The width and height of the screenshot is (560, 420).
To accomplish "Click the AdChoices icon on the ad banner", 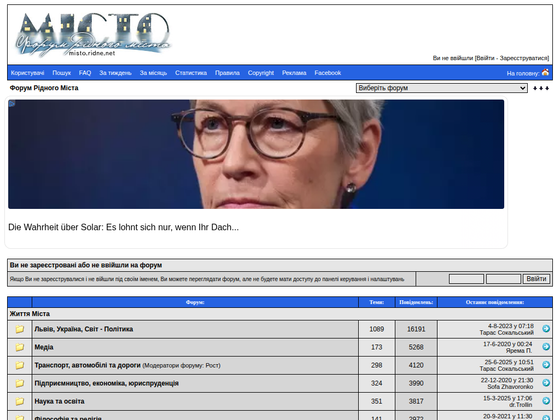I will [12, 103].
